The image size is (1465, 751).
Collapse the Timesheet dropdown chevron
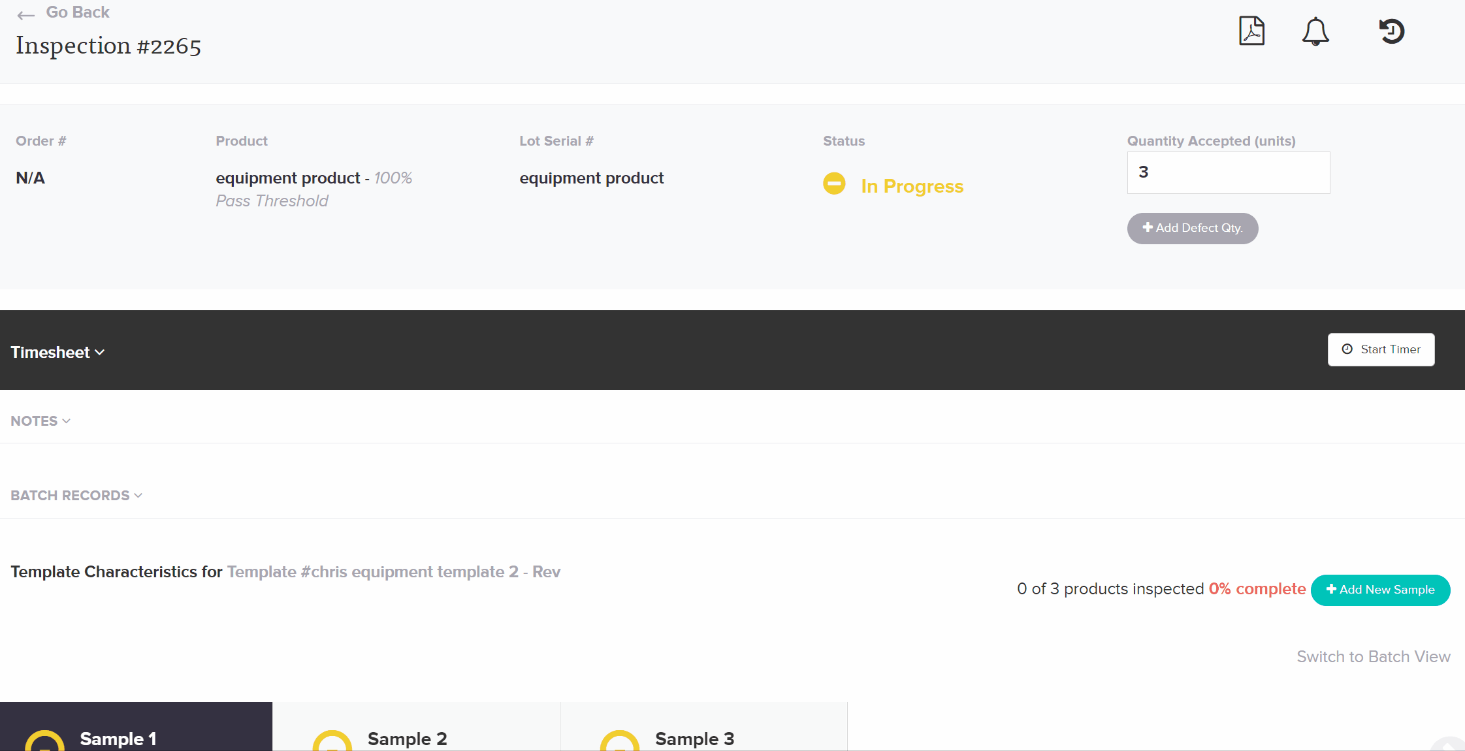101,353
